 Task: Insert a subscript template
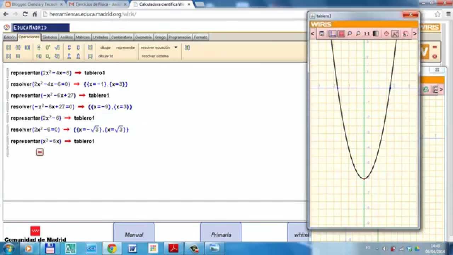click(x=48, y=56)
